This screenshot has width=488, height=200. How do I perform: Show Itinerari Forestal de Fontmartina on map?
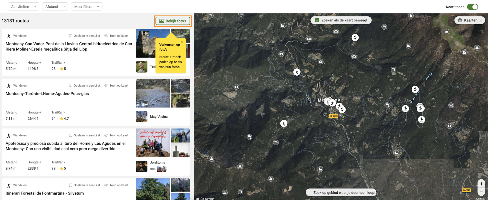tap(116, 185)
